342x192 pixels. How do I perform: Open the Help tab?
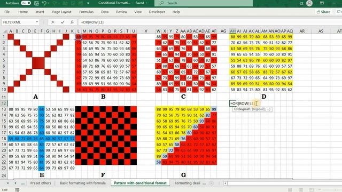click(x=176, y=12)
